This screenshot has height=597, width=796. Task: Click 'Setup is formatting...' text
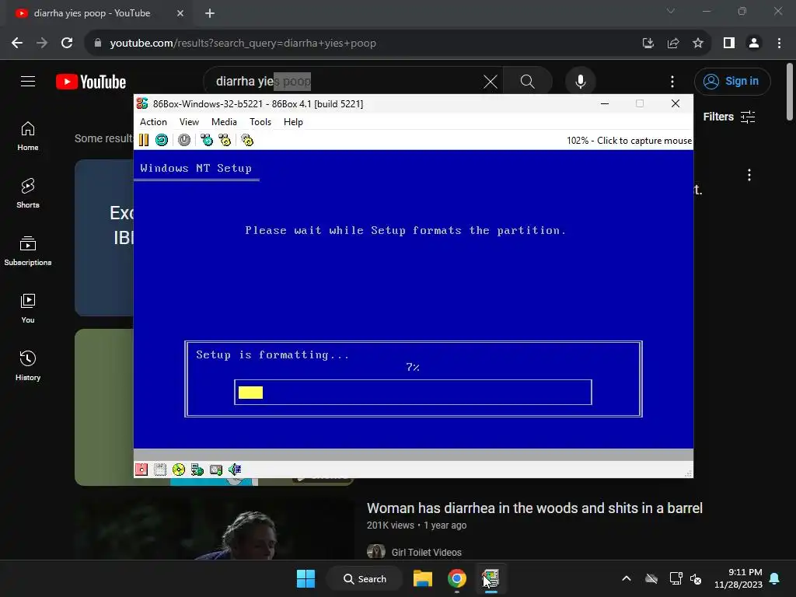[273, 354]
